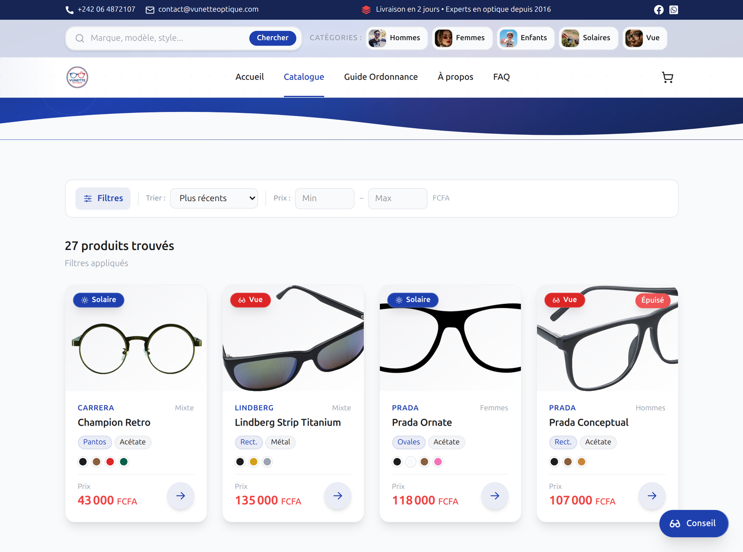Click Métal tag on Lindberg card
Viewport: 743px width, 552px height.
(x=280, y=442)
